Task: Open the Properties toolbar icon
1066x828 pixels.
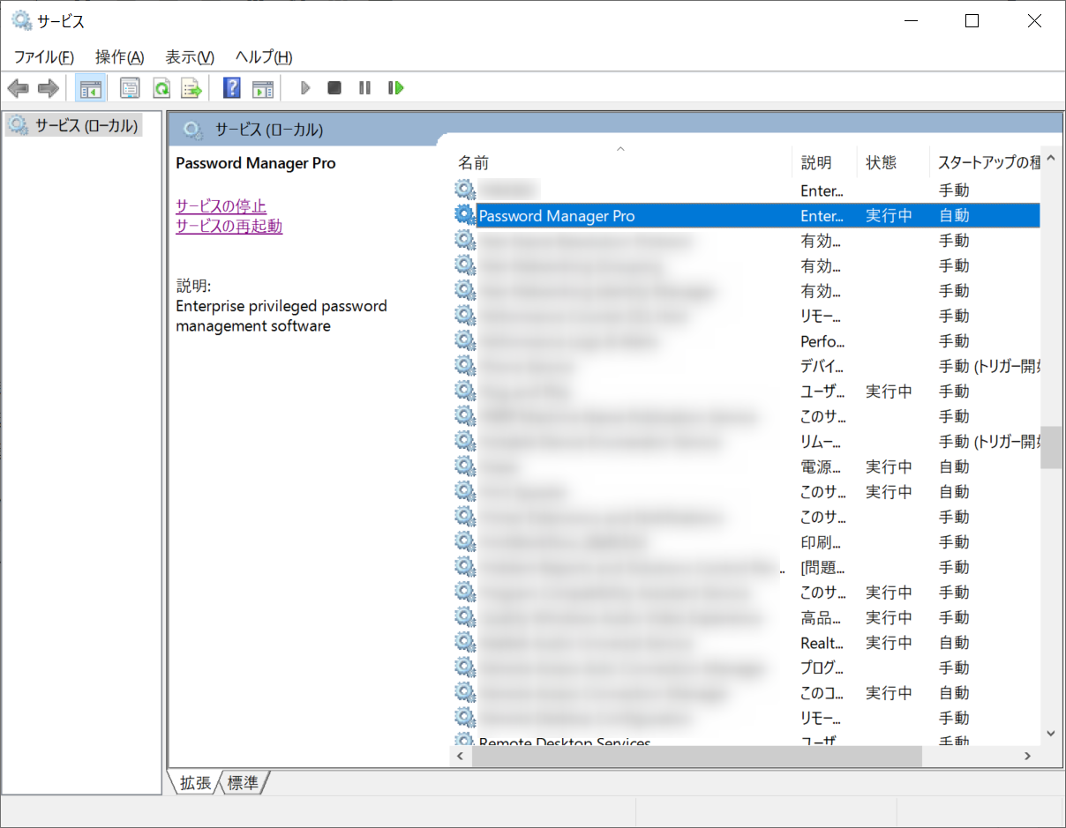Action: coord(131,88)
